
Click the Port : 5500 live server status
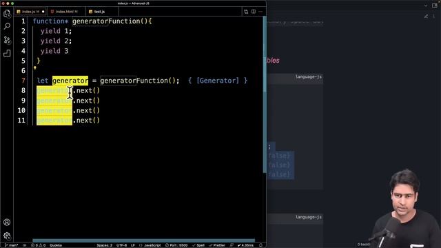[x=176, y=245]
